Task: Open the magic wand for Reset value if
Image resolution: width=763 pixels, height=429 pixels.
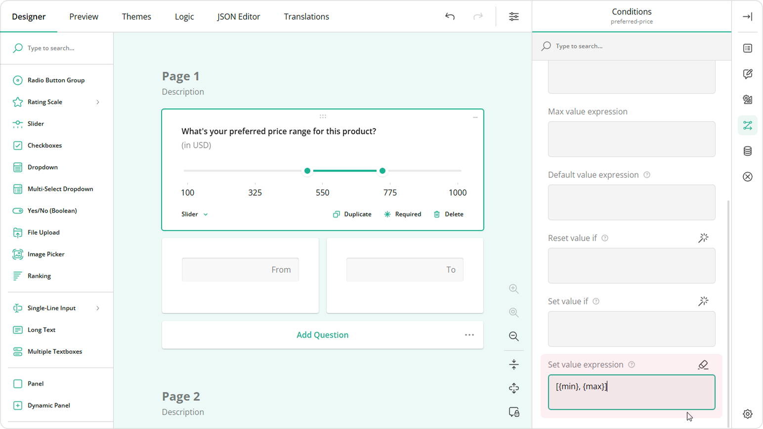Action: pos(704,238)
